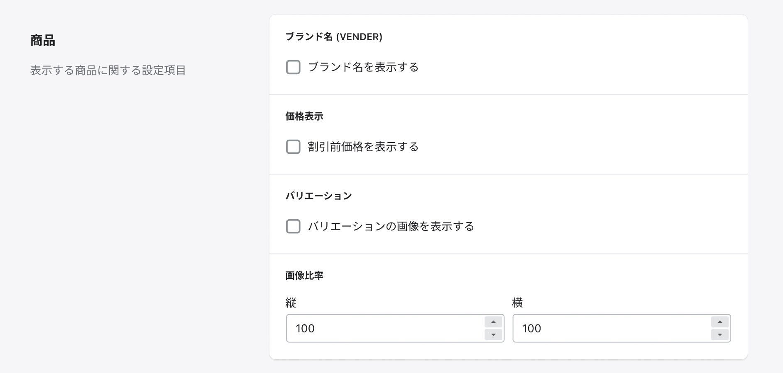
Task: Click the バリエーション section heading
Action: [x=318, y=196]
